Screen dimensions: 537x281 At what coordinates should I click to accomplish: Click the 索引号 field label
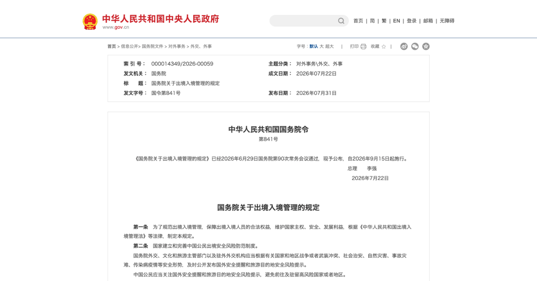point(135,64)
